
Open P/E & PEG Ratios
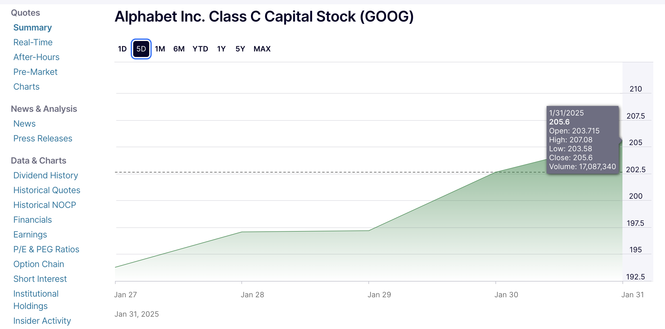tap(46, 249)
